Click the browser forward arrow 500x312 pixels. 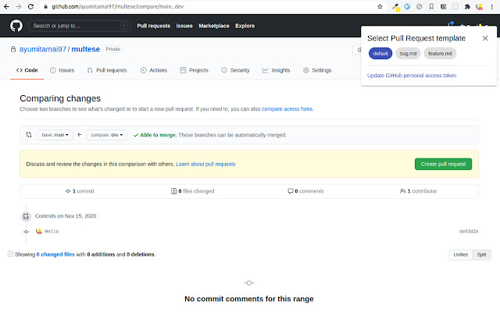19,6
